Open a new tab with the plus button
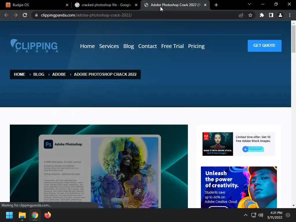 click(216, 5)
